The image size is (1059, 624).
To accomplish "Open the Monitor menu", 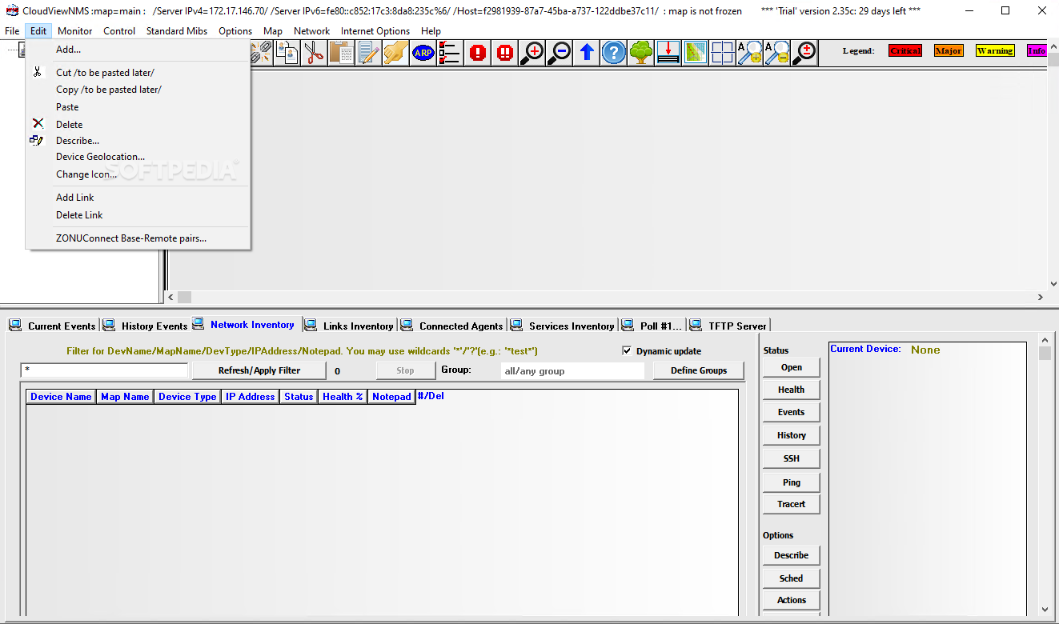I will click(75, 31).
